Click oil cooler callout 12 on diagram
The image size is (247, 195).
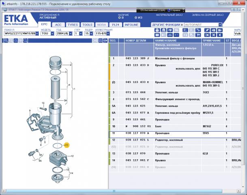[72, 156]
